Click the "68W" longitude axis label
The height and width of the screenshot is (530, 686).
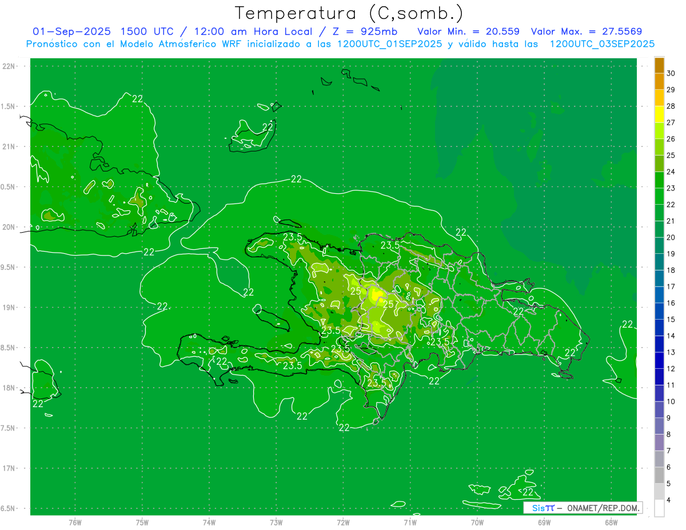[x=611, y=523]
